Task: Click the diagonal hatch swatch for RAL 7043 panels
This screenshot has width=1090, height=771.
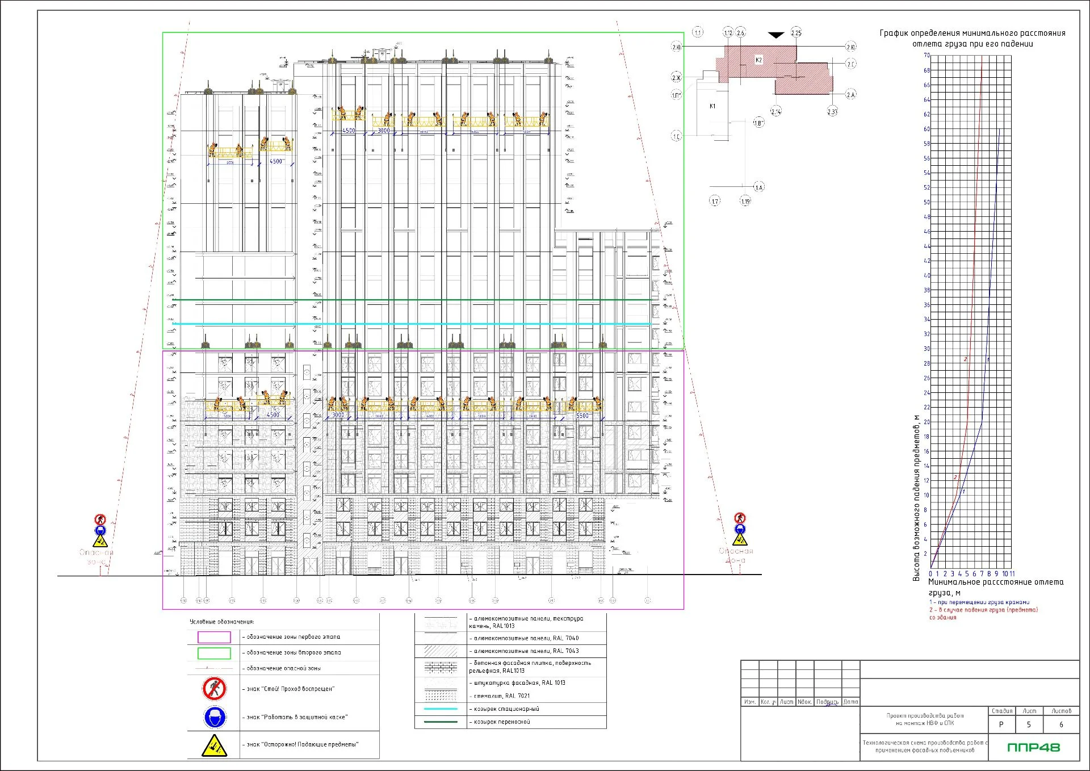Action: [441, 651]
